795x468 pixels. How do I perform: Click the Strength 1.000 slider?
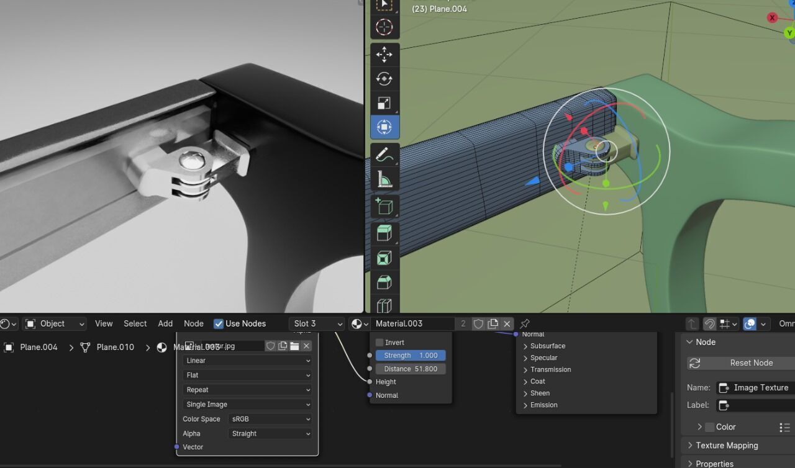click(411, 356)
